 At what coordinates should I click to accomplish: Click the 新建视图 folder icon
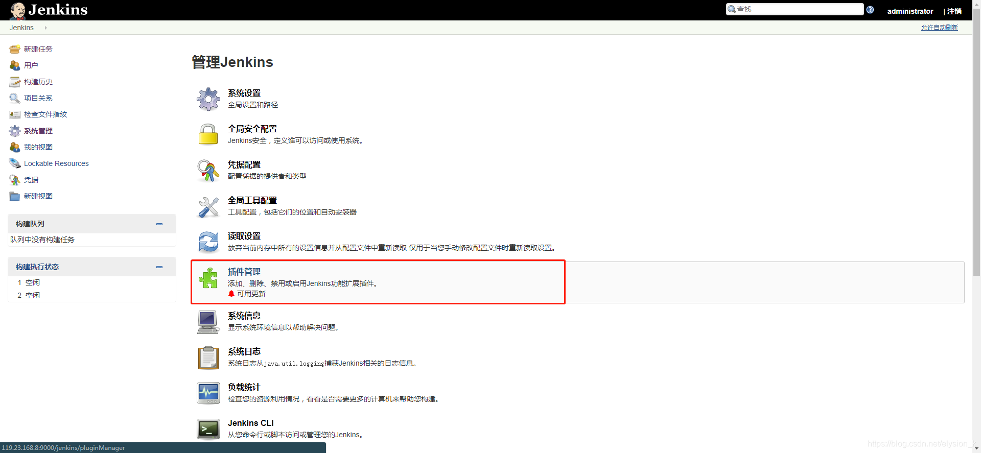pyautogui.click(x=15, y=196)
